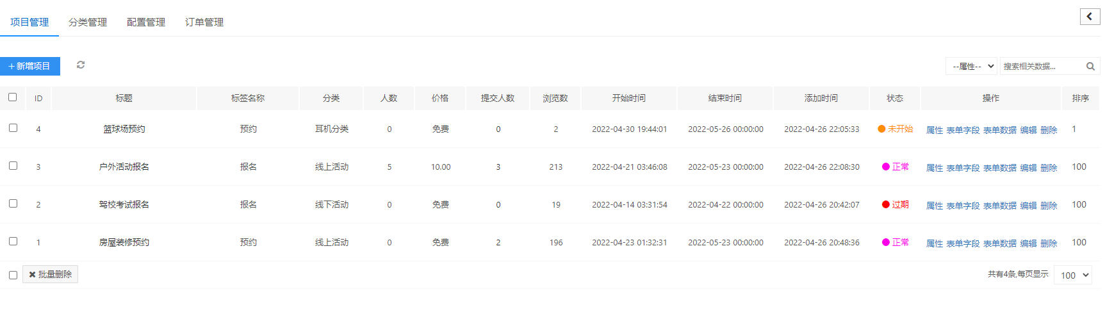Image resolution: width=1105 pixels, height=328 pixels.
Task: Collapse panel with the top-right chevron-left icon
Action: pos(1090,17)
